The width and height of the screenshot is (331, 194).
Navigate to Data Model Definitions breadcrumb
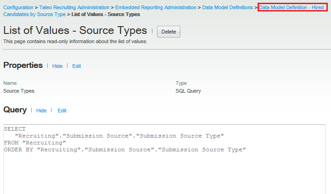pyautogui.click(x=227, y=8)
